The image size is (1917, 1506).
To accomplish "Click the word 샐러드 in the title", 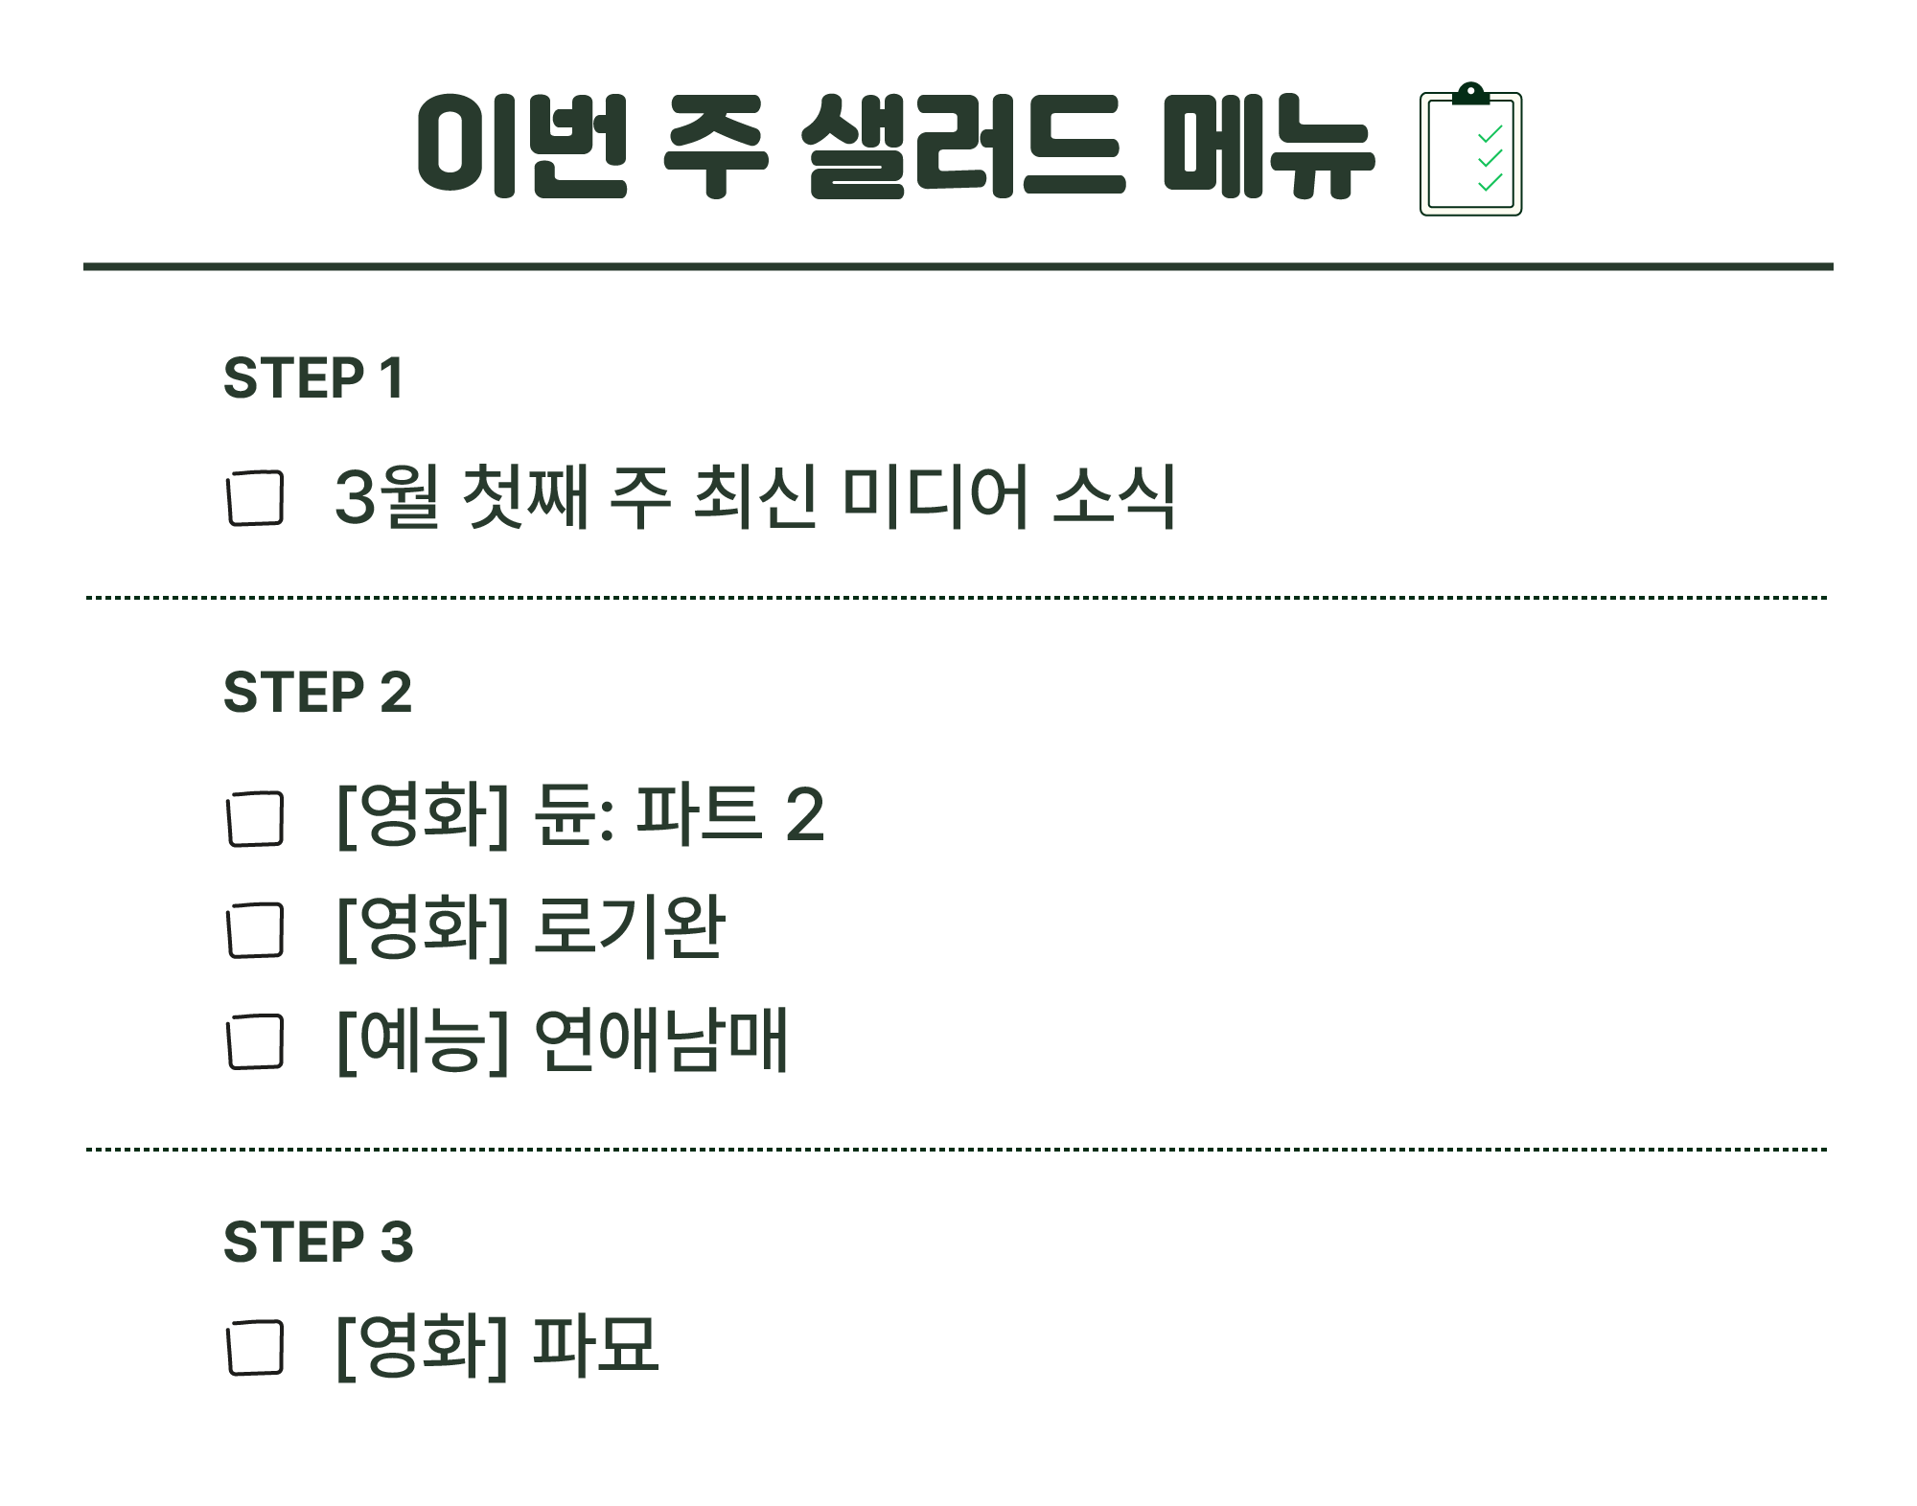I will pos(961,147).
